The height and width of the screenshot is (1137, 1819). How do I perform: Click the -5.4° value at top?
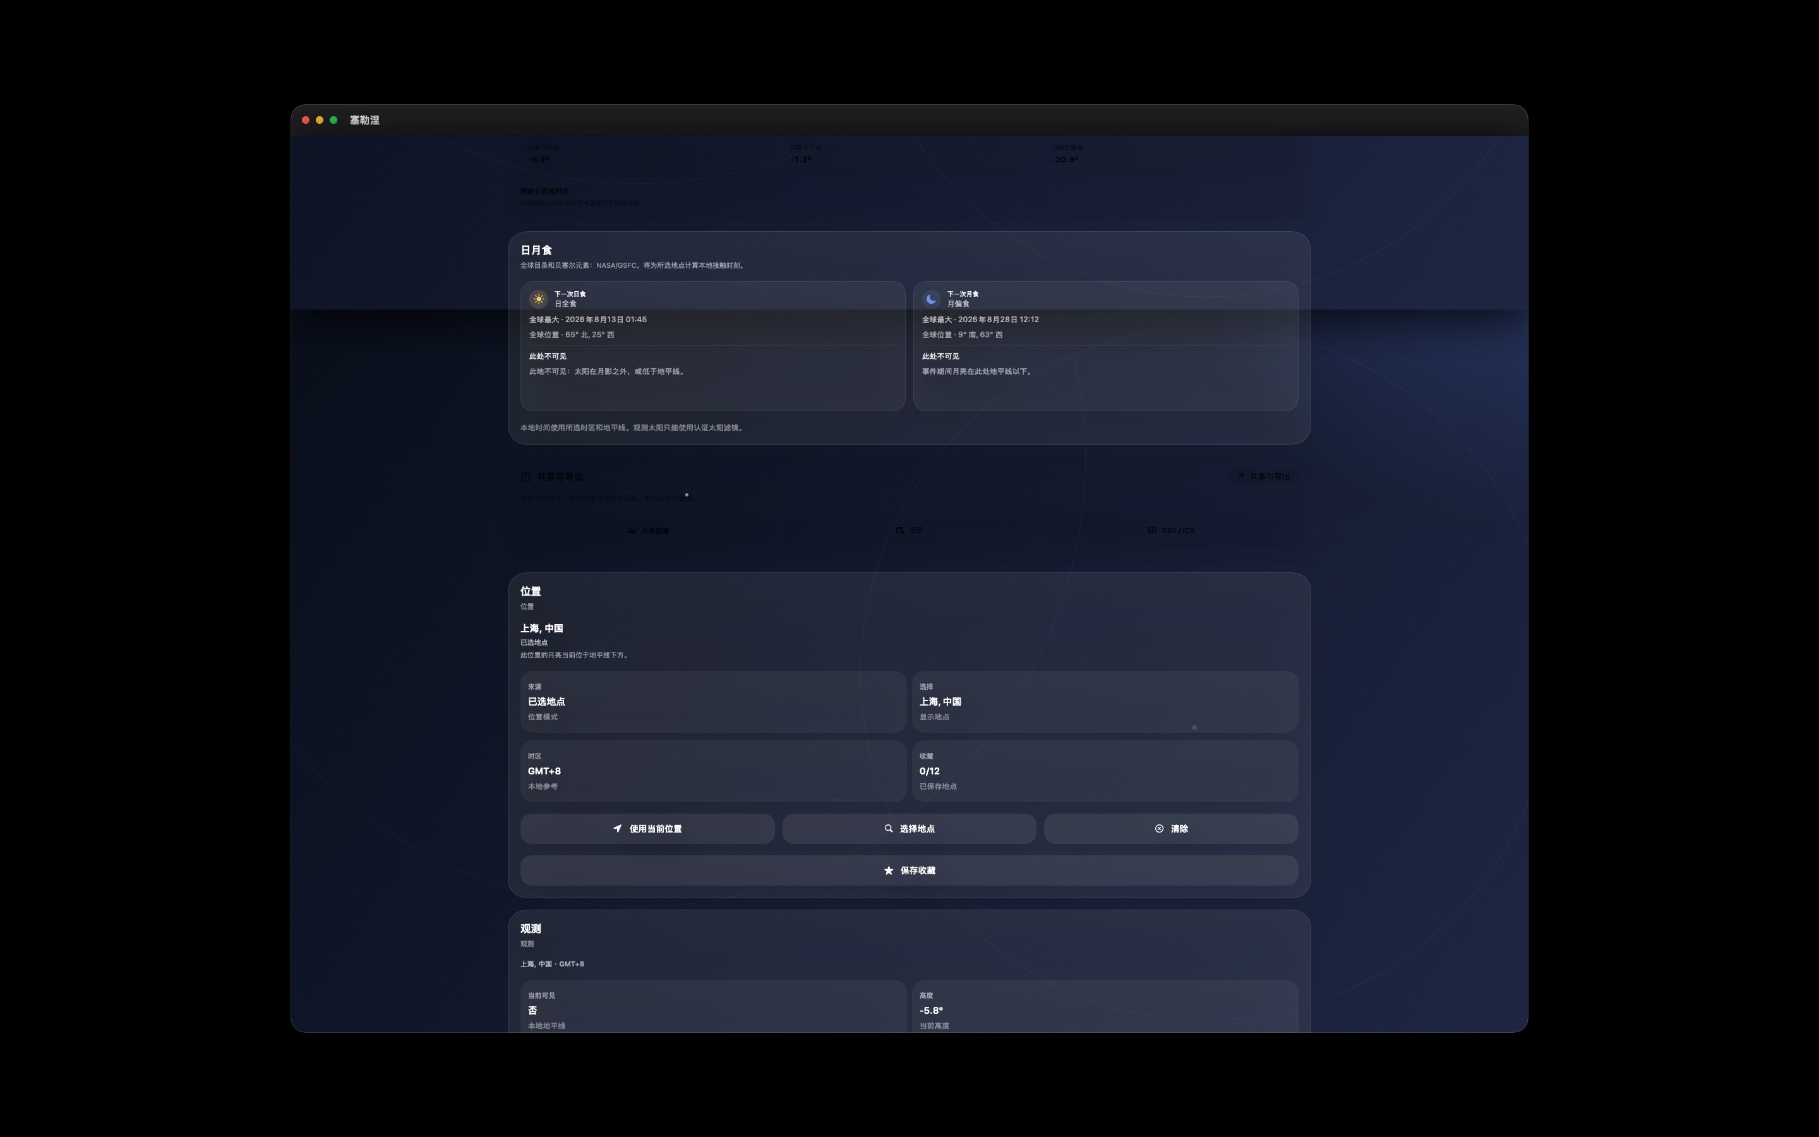538,159
